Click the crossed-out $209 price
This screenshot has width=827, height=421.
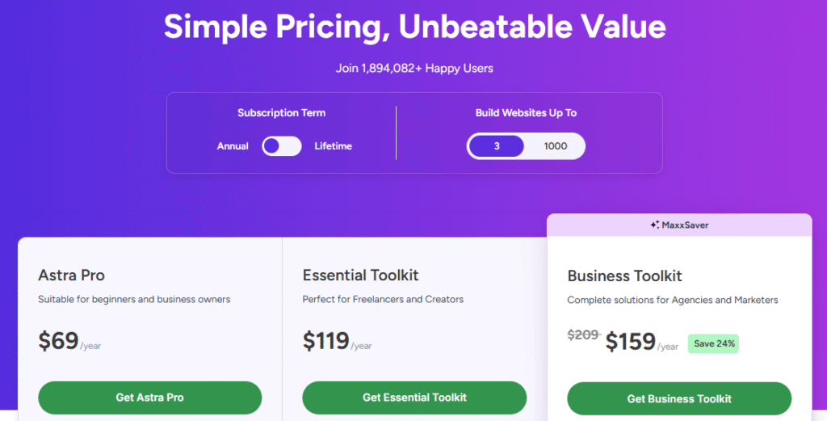tap(583, 335)
